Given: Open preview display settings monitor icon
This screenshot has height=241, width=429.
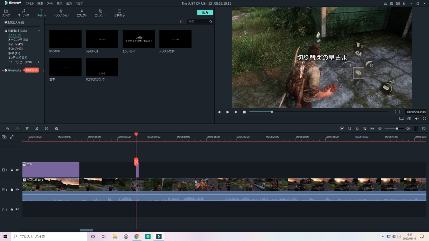Looking at the screenshot, I should point(401,119).
